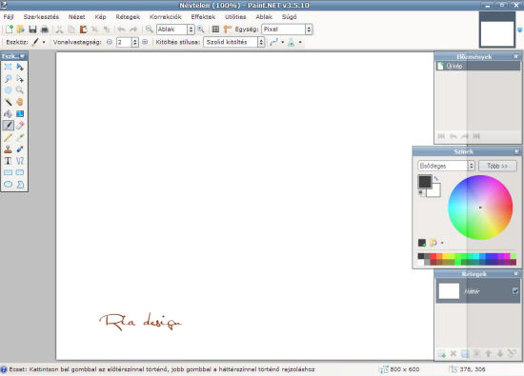Select the Text tool
The height and width of the screenshot is (376, 524).
[x=8, y=161]
